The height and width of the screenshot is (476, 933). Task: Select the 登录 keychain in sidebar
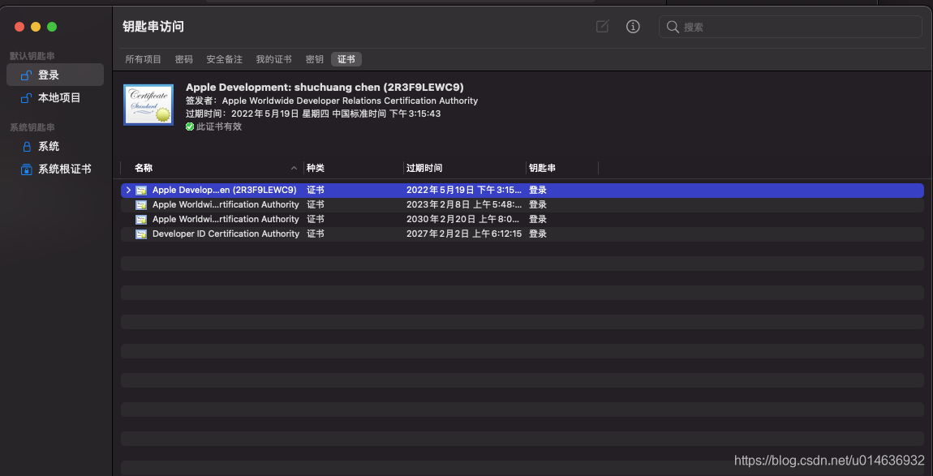point(55,75)
